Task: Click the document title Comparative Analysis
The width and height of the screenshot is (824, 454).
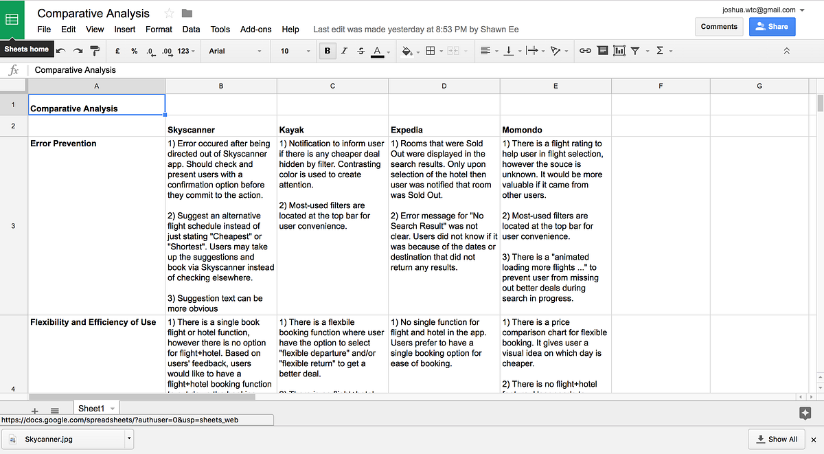Action: tap(93, 13)
